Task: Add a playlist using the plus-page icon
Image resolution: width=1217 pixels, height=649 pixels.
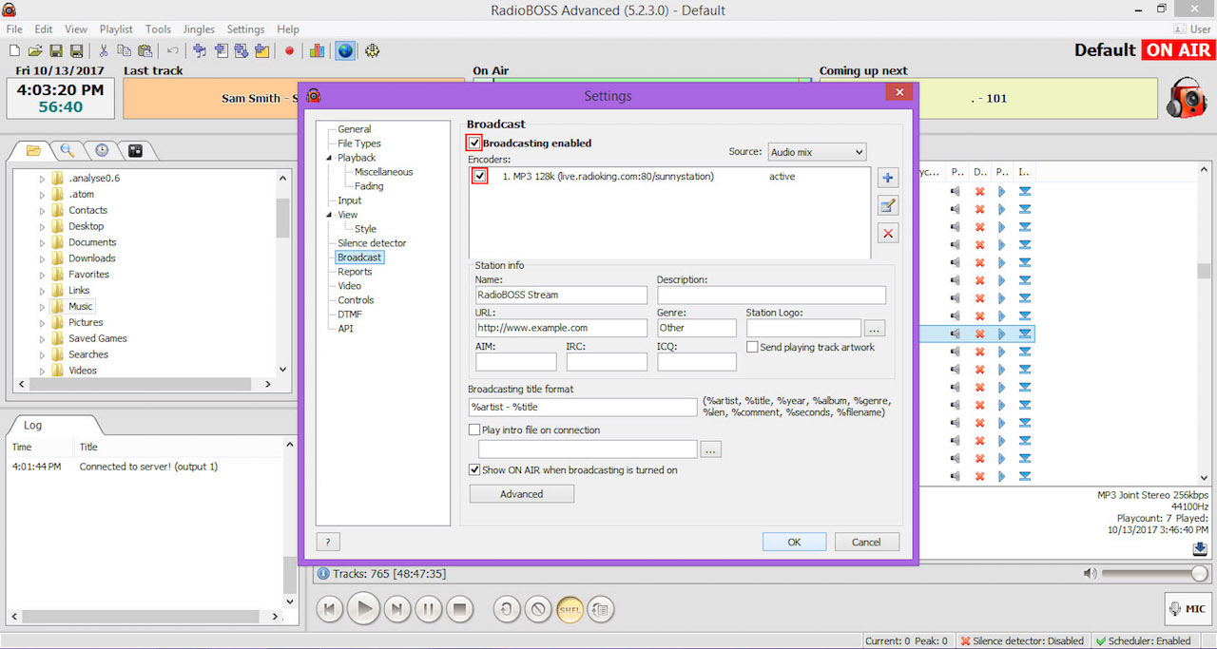Action: (221, 50)
